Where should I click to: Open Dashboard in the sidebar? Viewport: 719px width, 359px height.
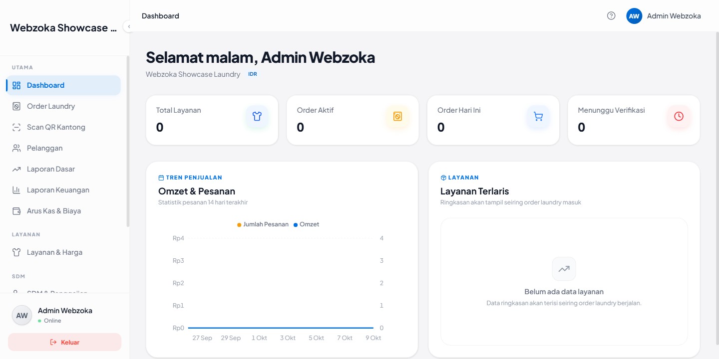click(x=63, y=85)
